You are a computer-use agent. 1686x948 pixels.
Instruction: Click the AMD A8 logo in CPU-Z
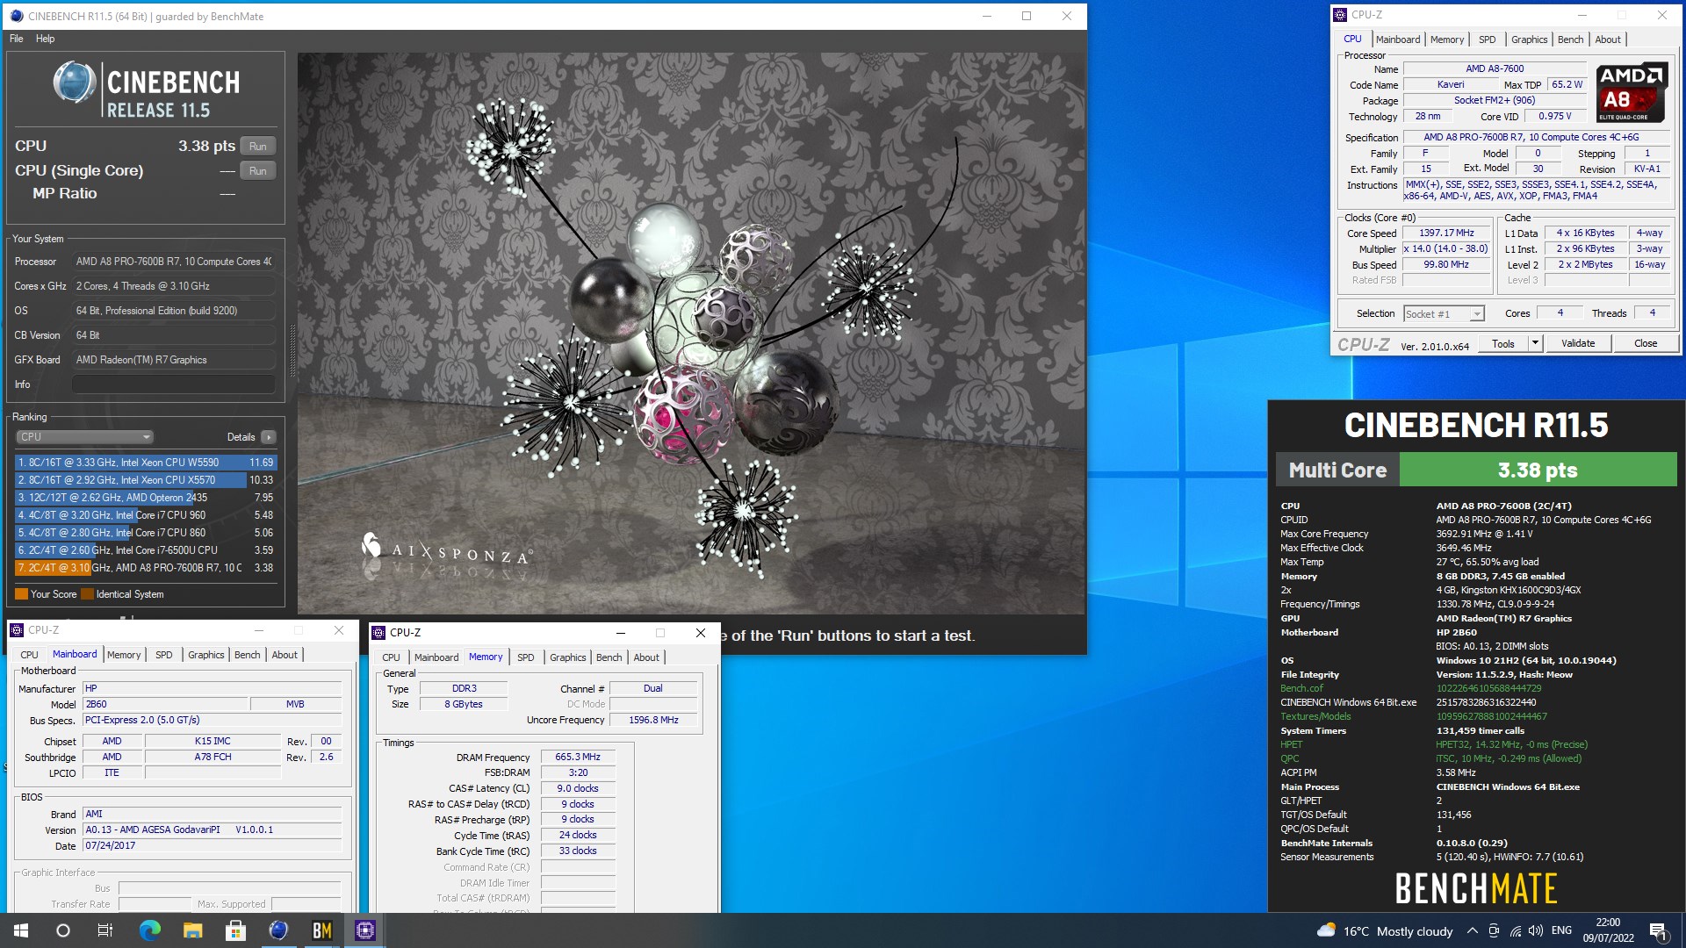pos(1632,92)
